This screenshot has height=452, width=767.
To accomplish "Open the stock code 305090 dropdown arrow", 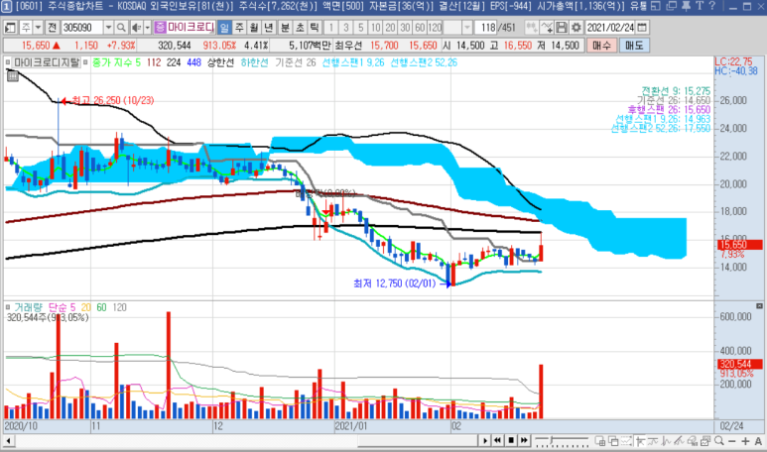I will point(108,28).
